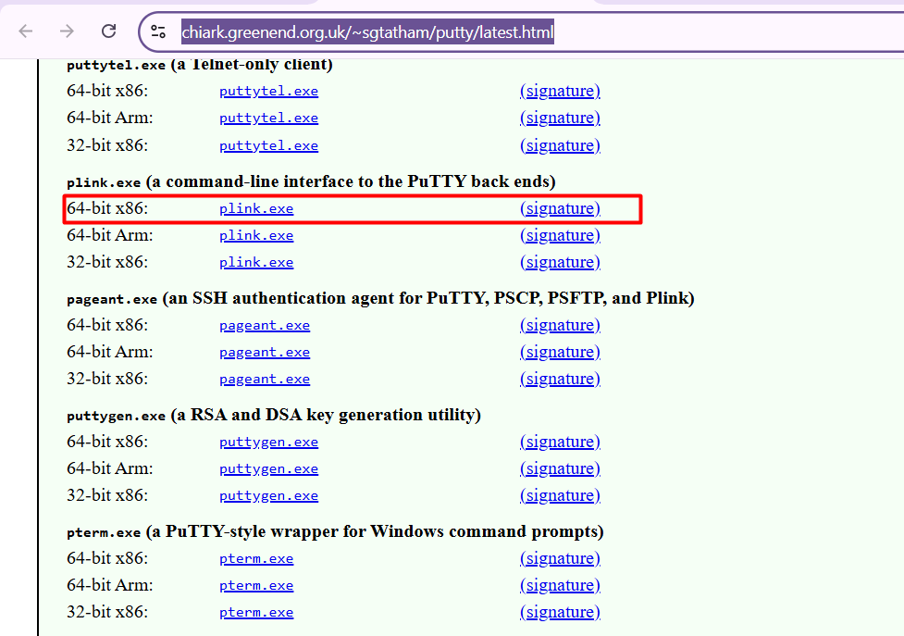Download 64-bit x86 pageant.exe

(265, 326)
